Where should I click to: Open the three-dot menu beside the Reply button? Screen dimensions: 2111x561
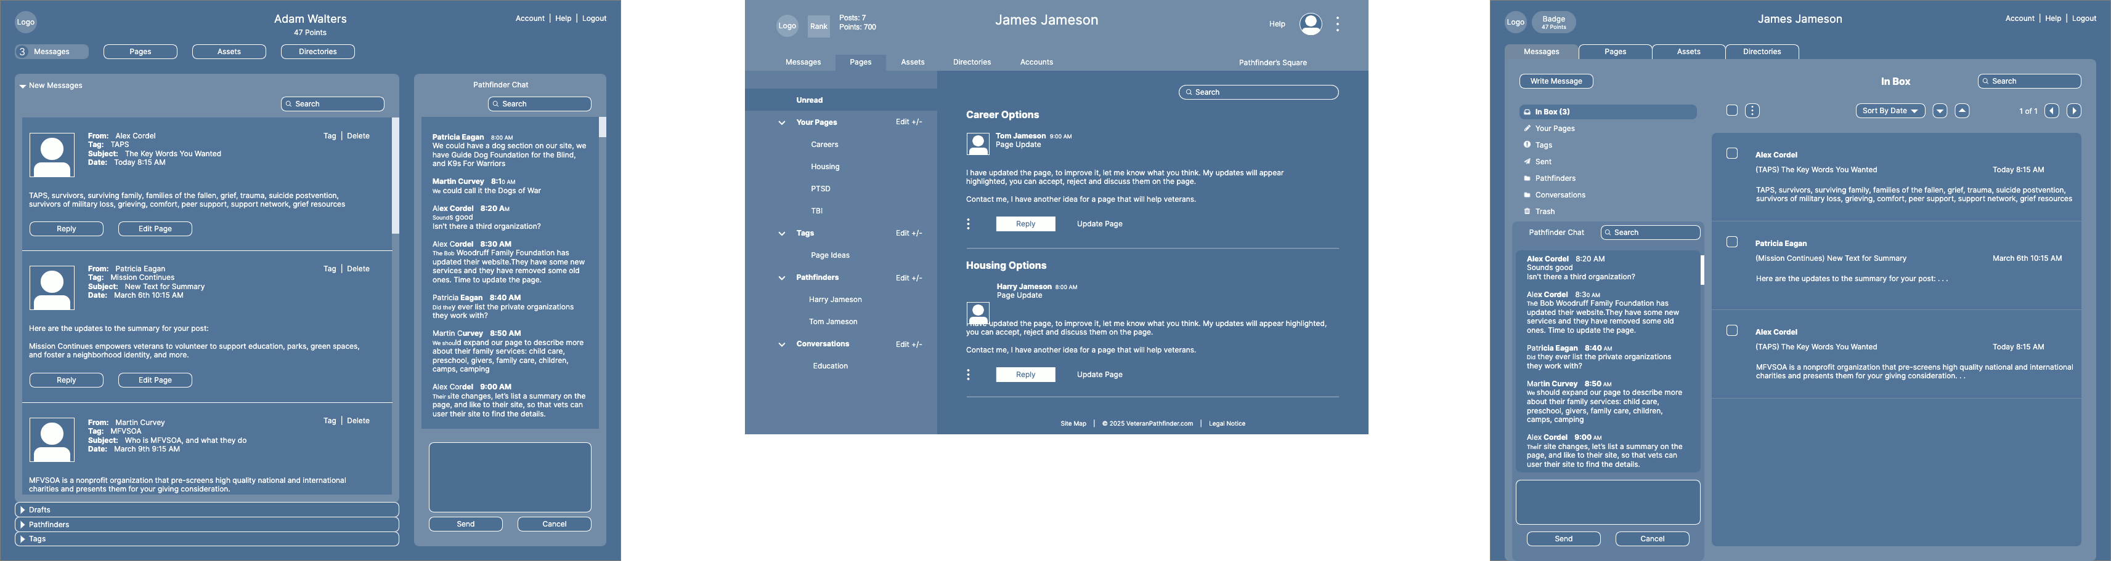pyautogui.click(x=969, y=223)
